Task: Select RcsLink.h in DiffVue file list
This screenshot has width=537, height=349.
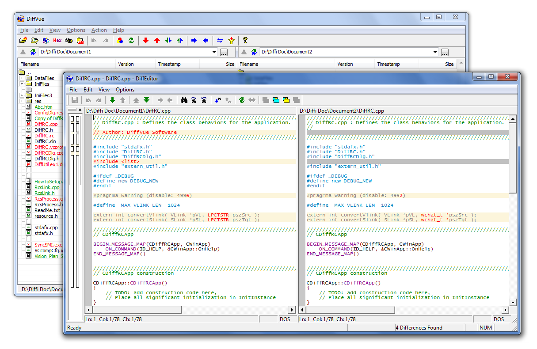Action: click(45, 193)
